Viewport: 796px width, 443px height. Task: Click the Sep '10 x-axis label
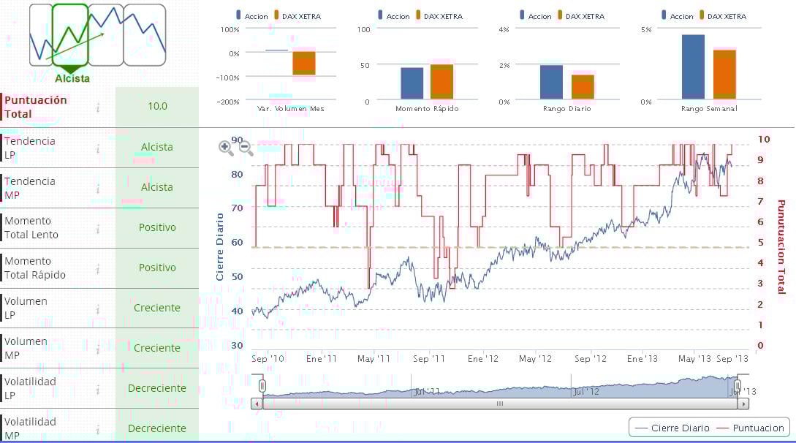[x=268, y=359]
